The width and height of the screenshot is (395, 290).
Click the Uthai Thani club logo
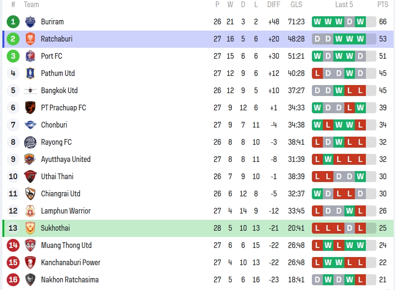point(30,176)
